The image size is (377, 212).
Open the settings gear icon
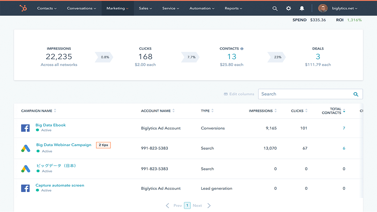[x=288, y=9]
